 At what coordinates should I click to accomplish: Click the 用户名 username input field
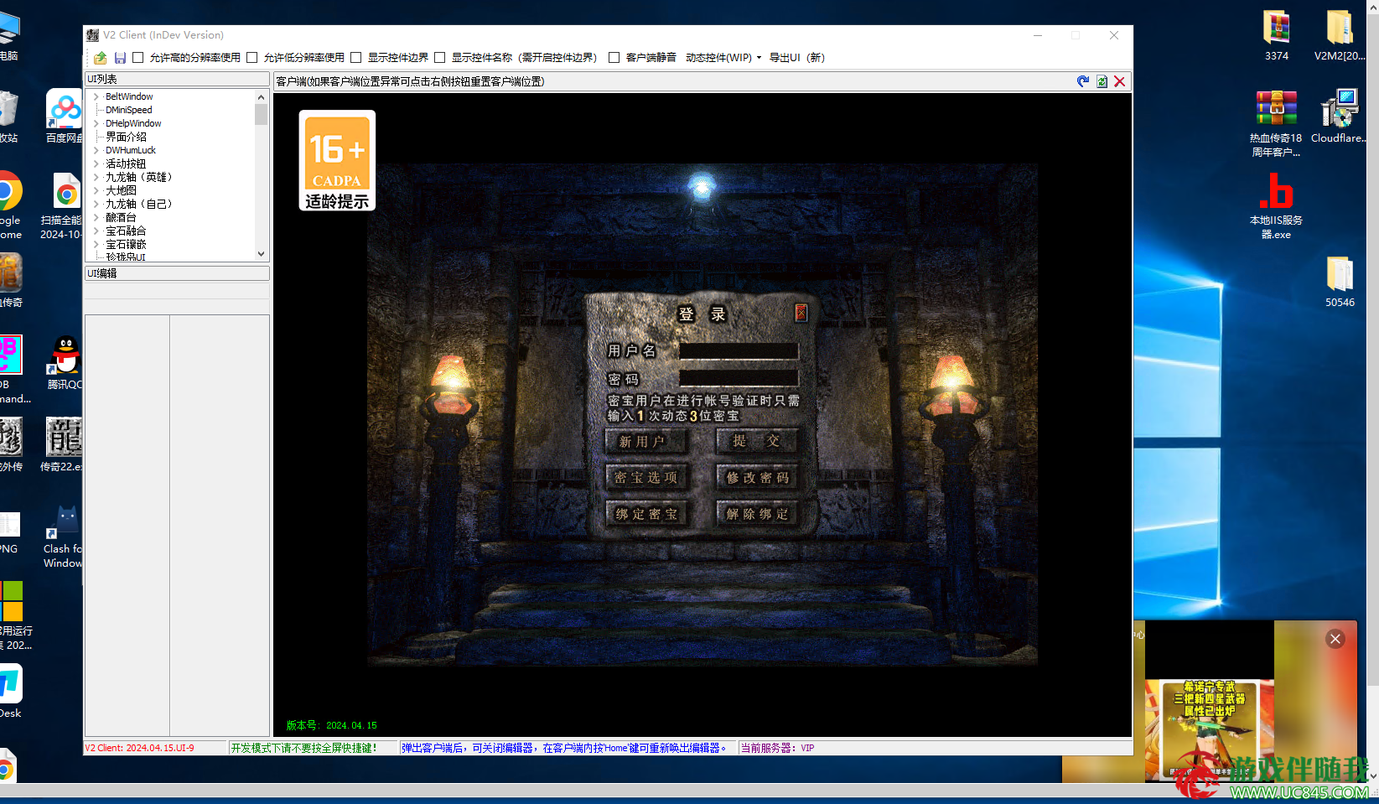point(739,351)
